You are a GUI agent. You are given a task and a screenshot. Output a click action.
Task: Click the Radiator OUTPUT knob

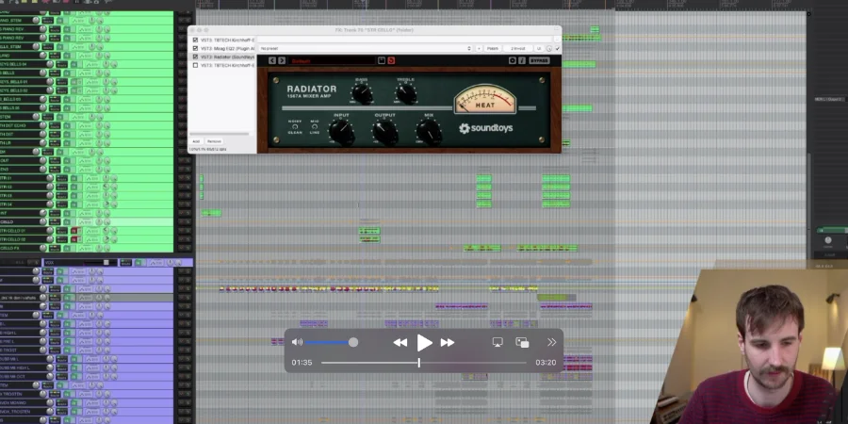click(x=384, y=131)
